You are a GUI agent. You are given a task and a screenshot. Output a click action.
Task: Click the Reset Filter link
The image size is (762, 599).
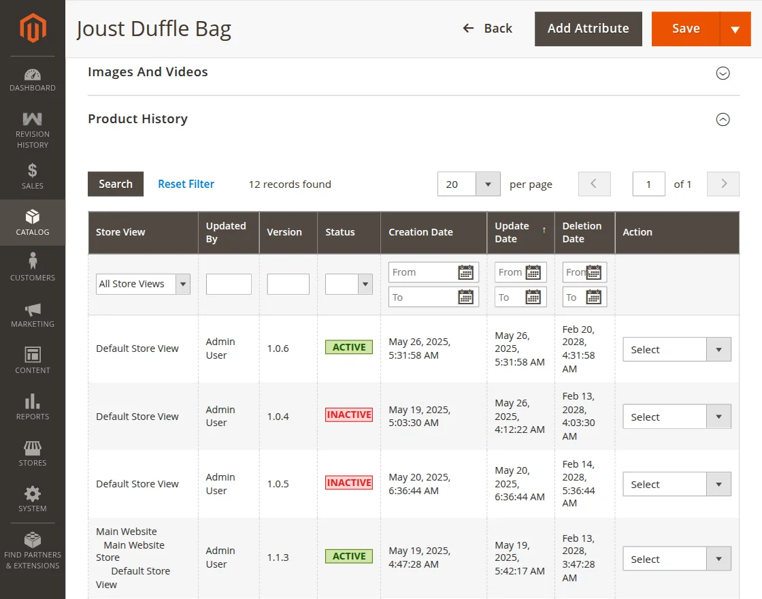click(186, 184)
